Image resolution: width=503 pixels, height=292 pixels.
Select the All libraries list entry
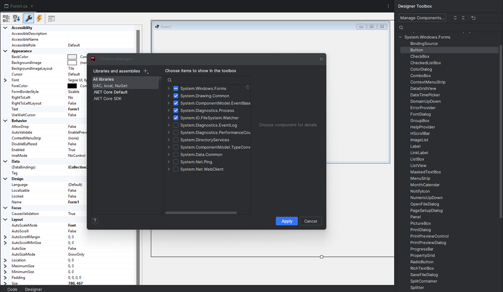click(x=125, y=79)
